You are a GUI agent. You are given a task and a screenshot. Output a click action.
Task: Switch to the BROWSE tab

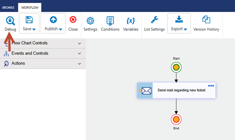click(9, 7)
